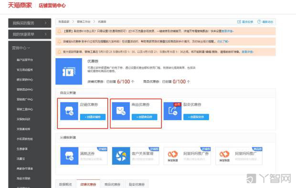Image resolution: width=296 pixels, height=188 pixels.
Task: Open 天猫素材库 in the sidebar
Action: [x=23, y=129]
